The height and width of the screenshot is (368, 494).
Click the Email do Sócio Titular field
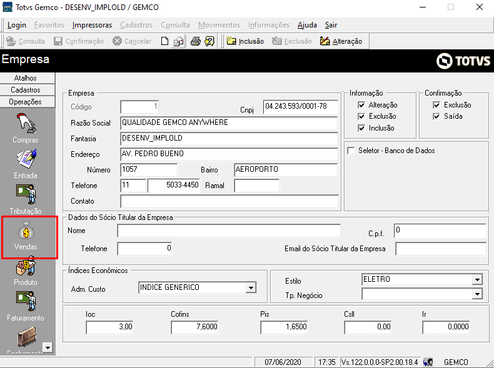tap(441, 249)
